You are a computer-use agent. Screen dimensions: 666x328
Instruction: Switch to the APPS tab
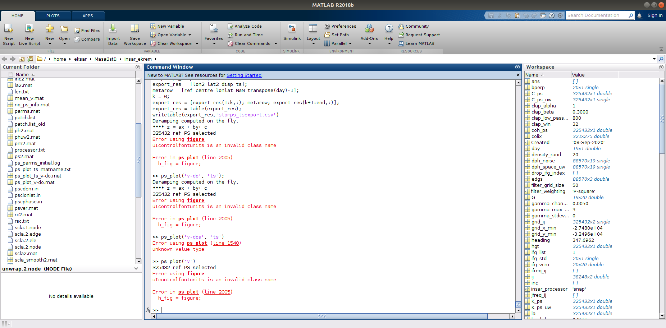pyautogui.click(x=88, y=16)
